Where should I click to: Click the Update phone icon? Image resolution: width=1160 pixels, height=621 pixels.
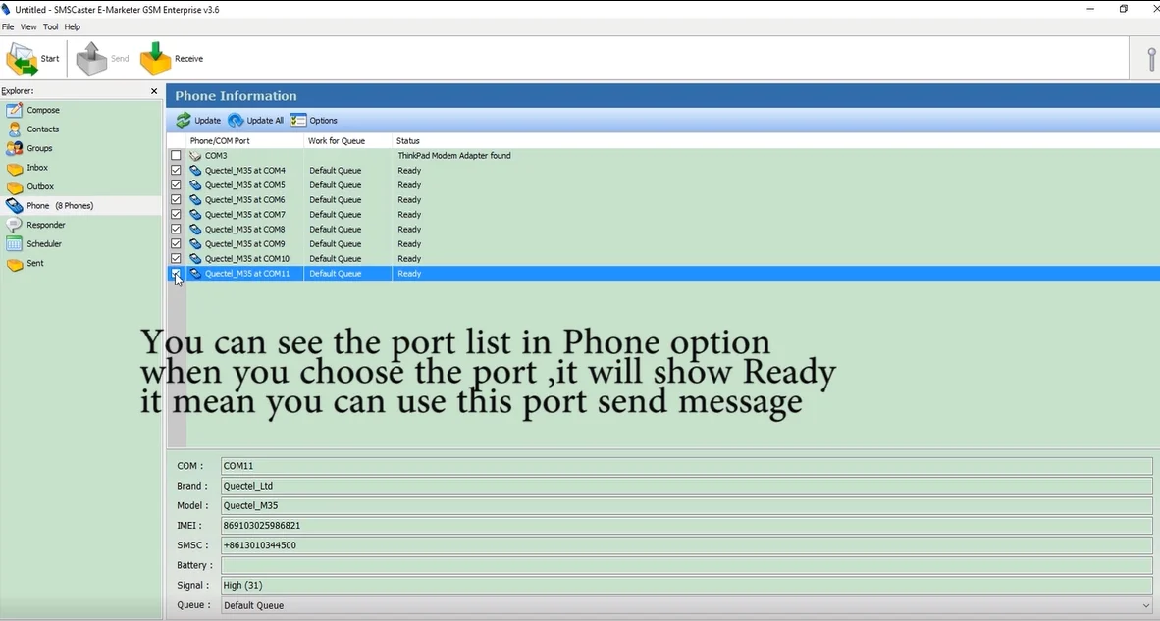pyautogui.click(x=184, y=121)
